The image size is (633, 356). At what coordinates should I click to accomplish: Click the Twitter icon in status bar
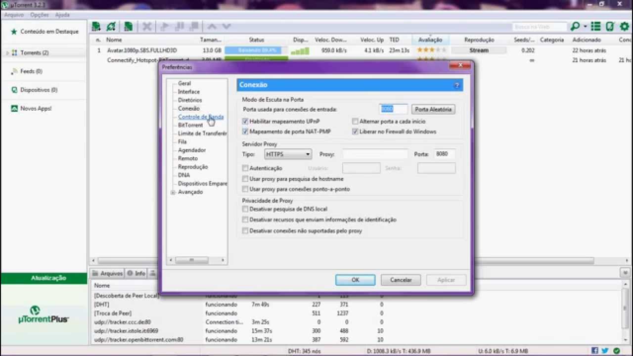[605, 351]
